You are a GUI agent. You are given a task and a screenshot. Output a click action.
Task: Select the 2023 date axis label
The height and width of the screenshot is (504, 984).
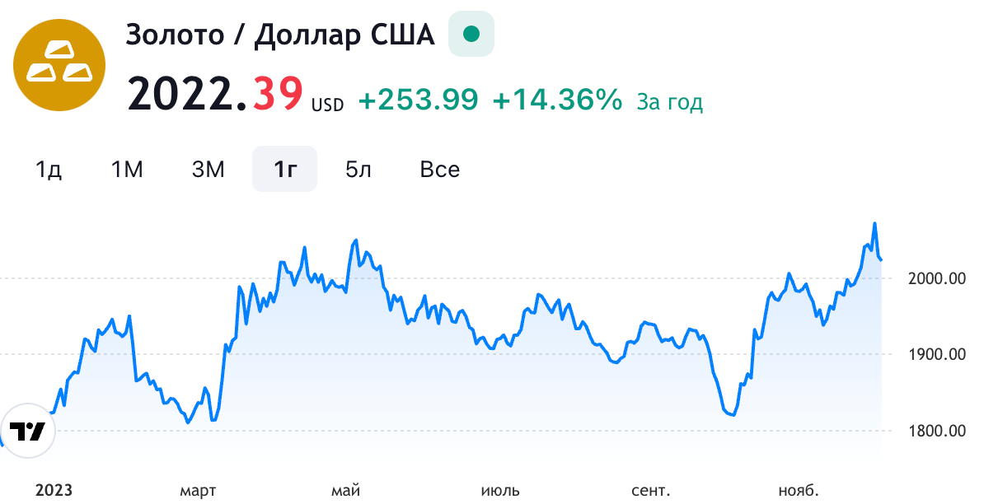56,489
